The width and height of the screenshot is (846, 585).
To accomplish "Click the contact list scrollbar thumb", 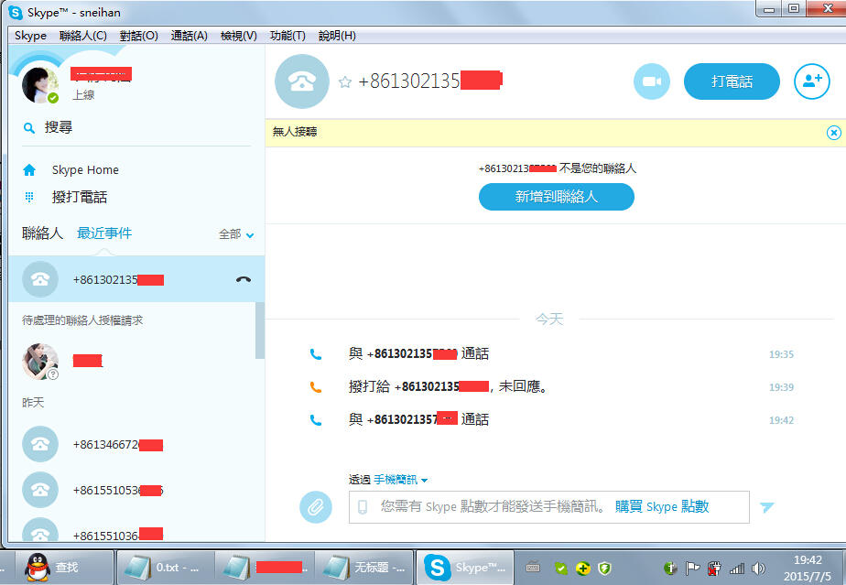I will [x=260, y=330].
